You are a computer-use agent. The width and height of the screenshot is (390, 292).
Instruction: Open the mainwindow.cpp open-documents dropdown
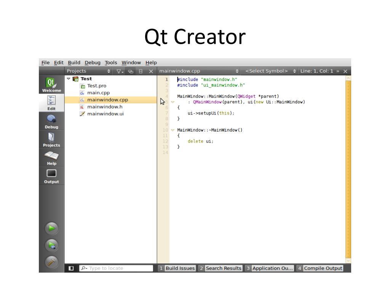(x=199, y=71)
